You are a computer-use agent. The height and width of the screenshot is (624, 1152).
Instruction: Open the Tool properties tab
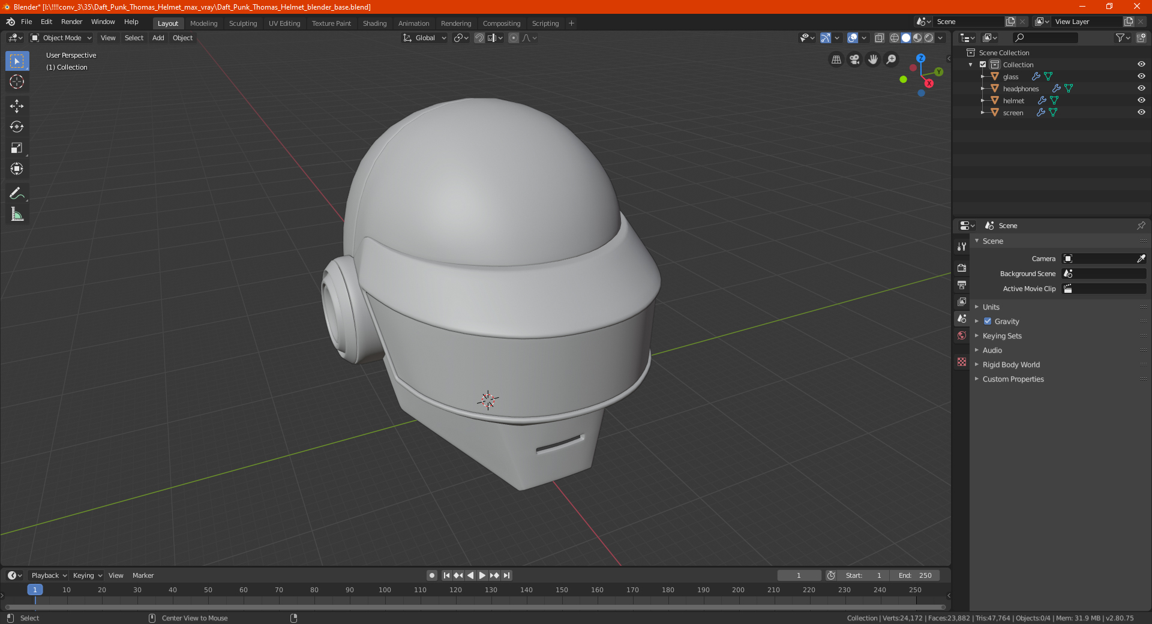pyautogui.click(x=962, y=247)
